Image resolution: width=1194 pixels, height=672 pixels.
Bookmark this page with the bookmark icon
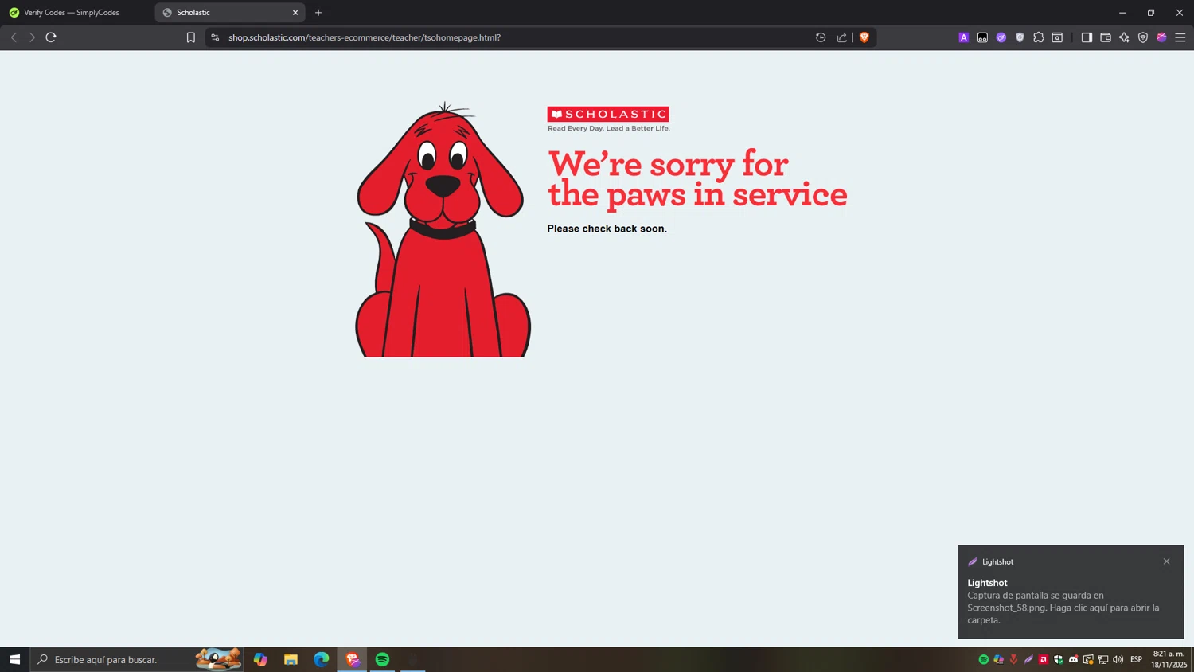pyautogui.click(x=190, y=37)
